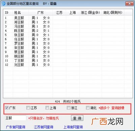Tick the 上海 checkbox

47,108
